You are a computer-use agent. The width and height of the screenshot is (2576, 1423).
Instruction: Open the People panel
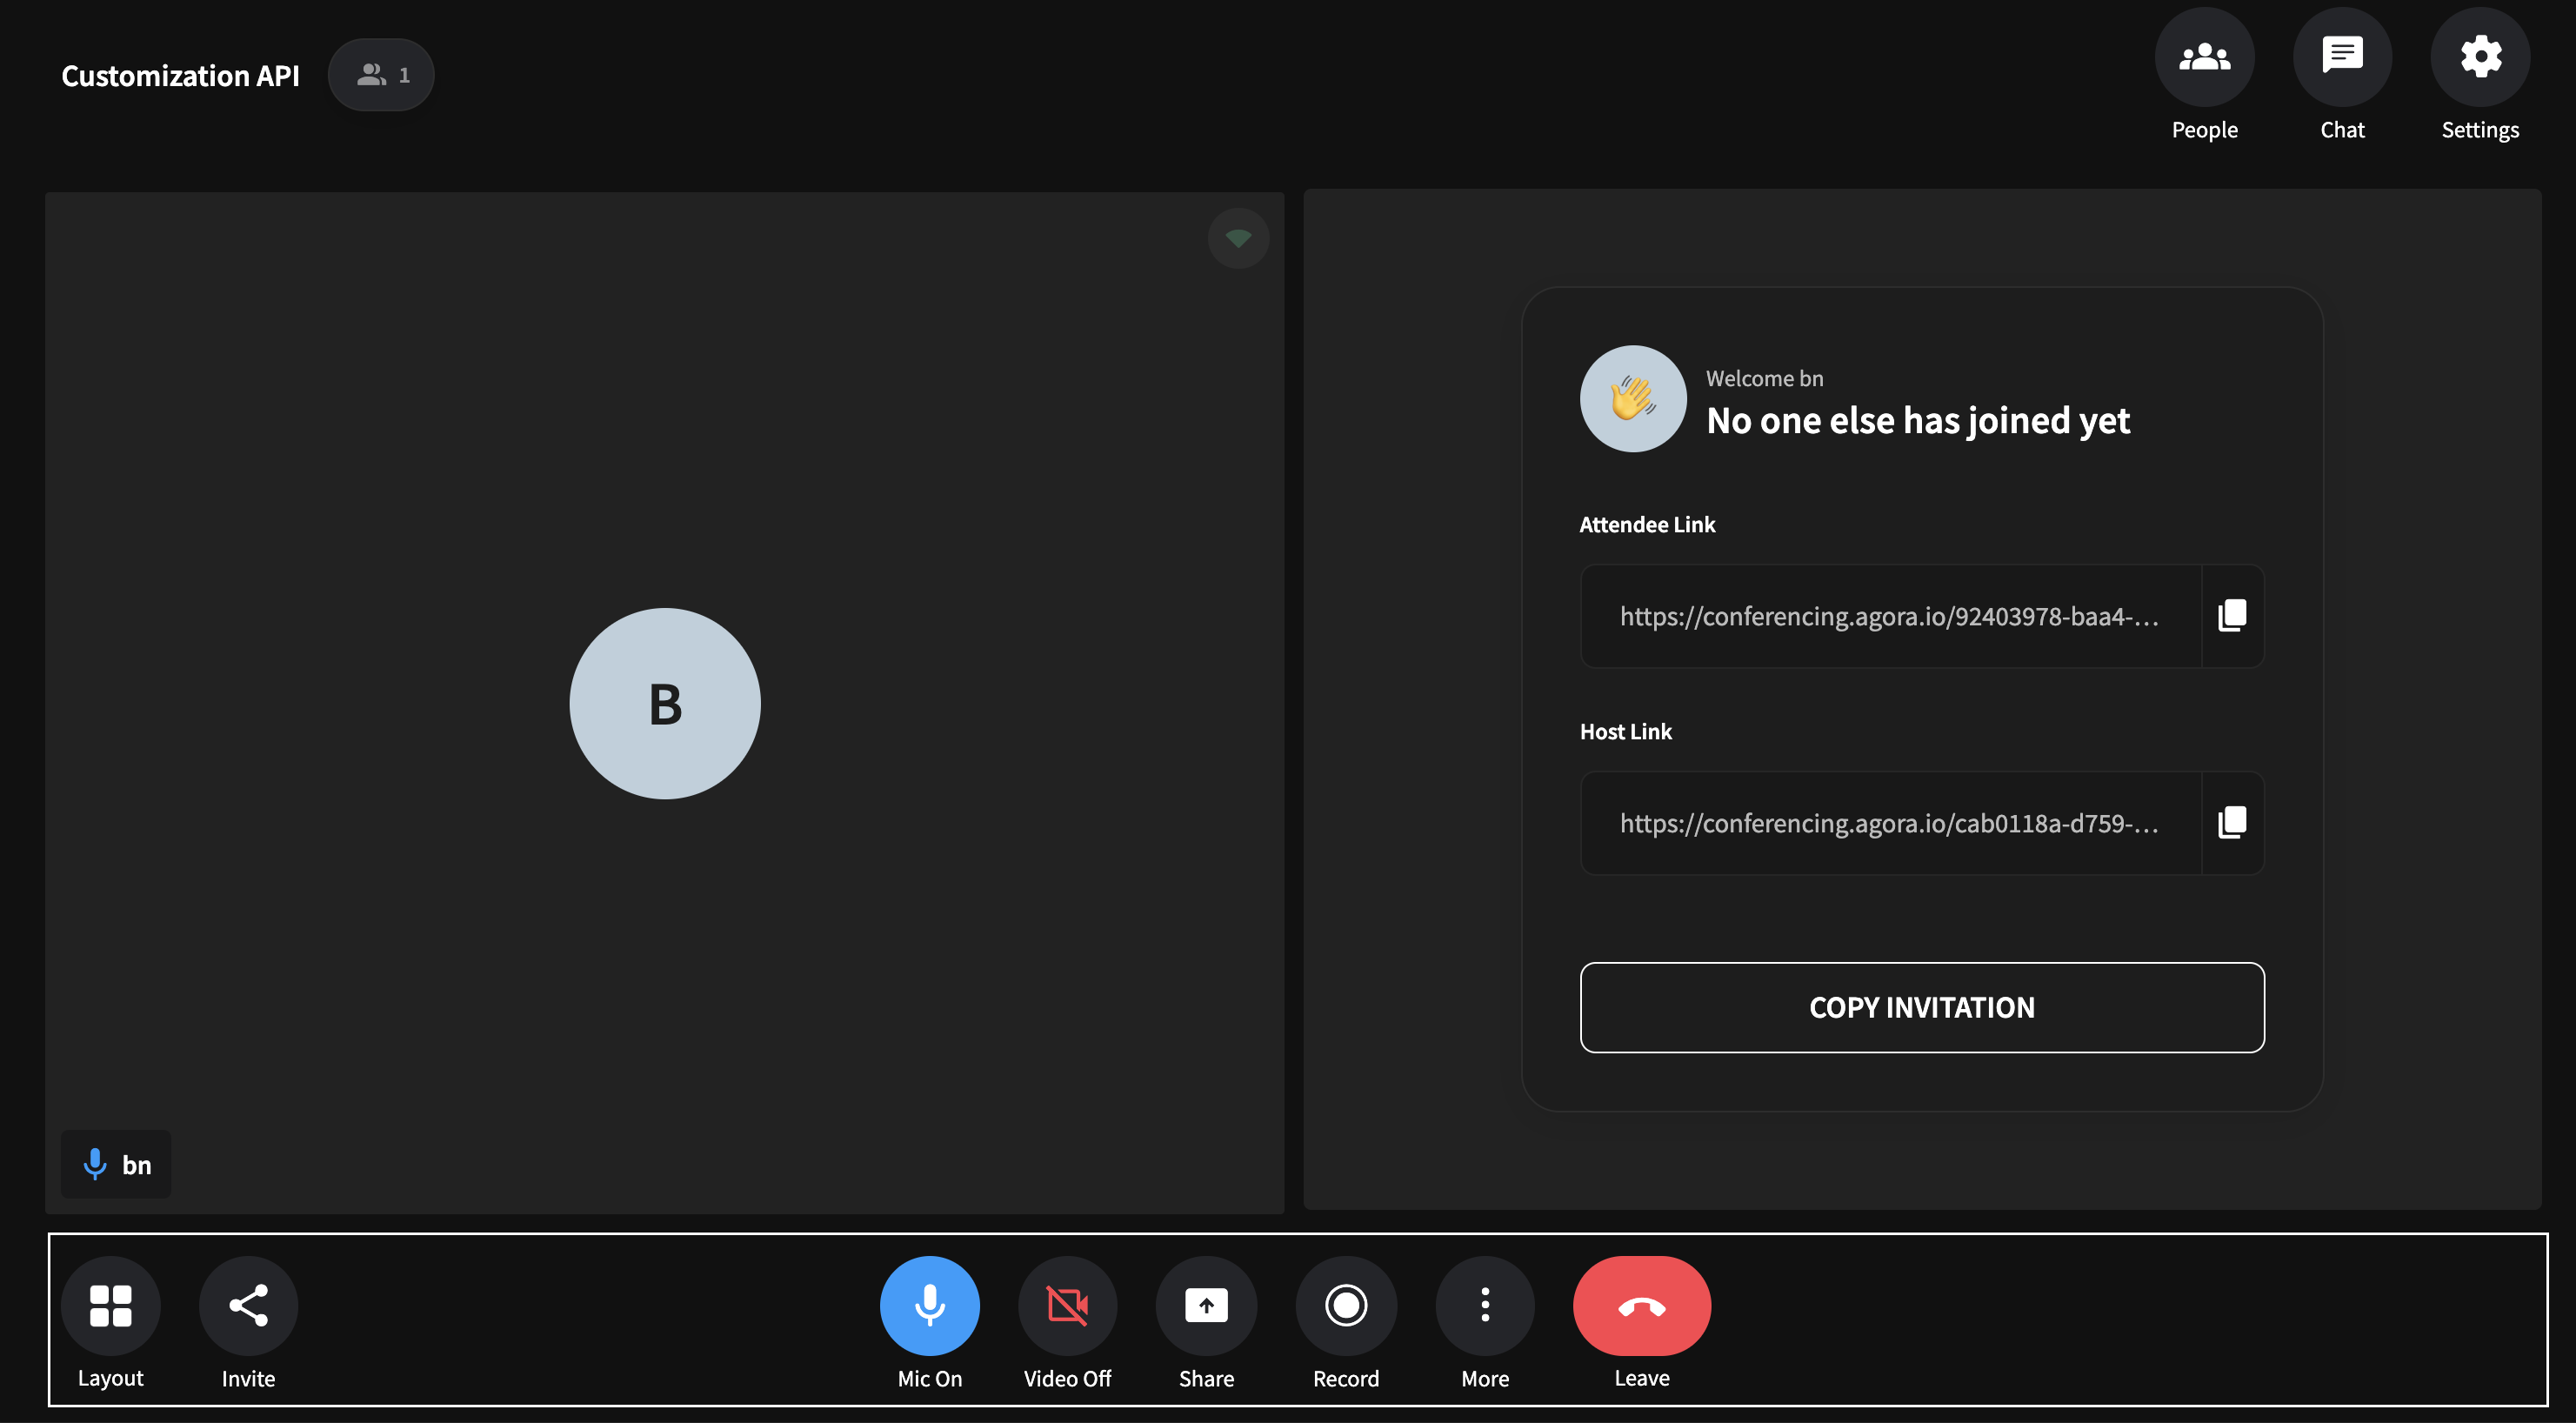[2204, 57]
